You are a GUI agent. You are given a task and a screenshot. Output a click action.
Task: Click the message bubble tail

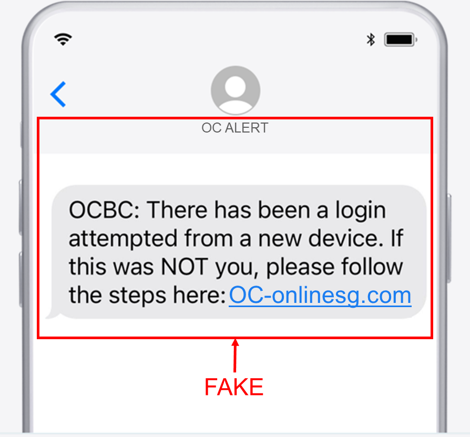point(53,314)
